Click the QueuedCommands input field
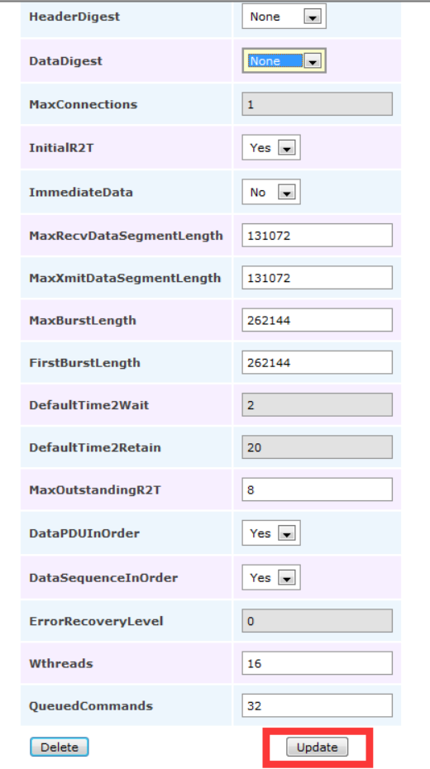This screenshot has width=430, height=769. pyautogui.click(x=318, y=705)
